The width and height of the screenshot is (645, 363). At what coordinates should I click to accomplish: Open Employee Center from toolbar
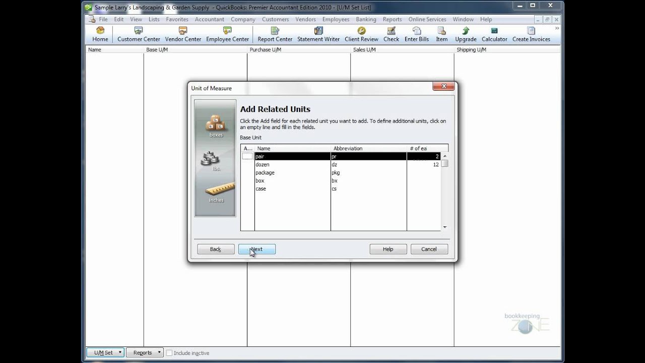(227, 35)
